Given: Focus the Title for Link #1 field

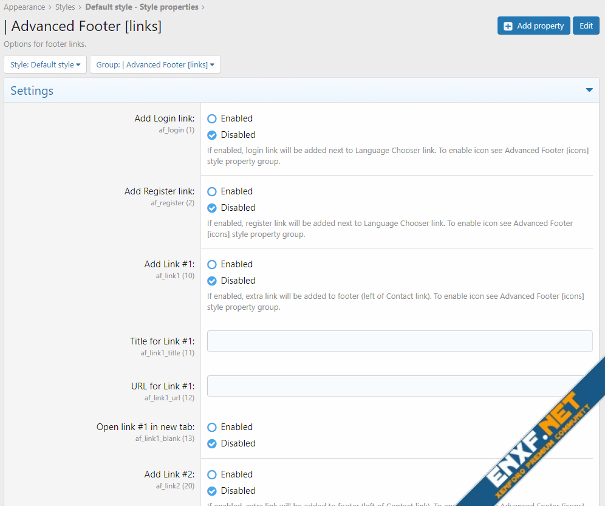Looking at the screenshot, I should (x=400, y=341).
